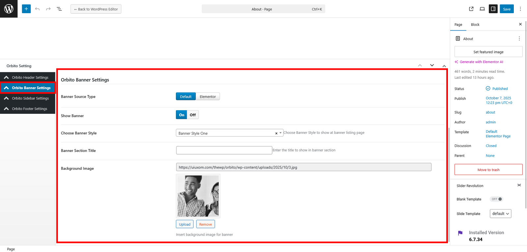Open page in new tab icon

tap(471, 9)
